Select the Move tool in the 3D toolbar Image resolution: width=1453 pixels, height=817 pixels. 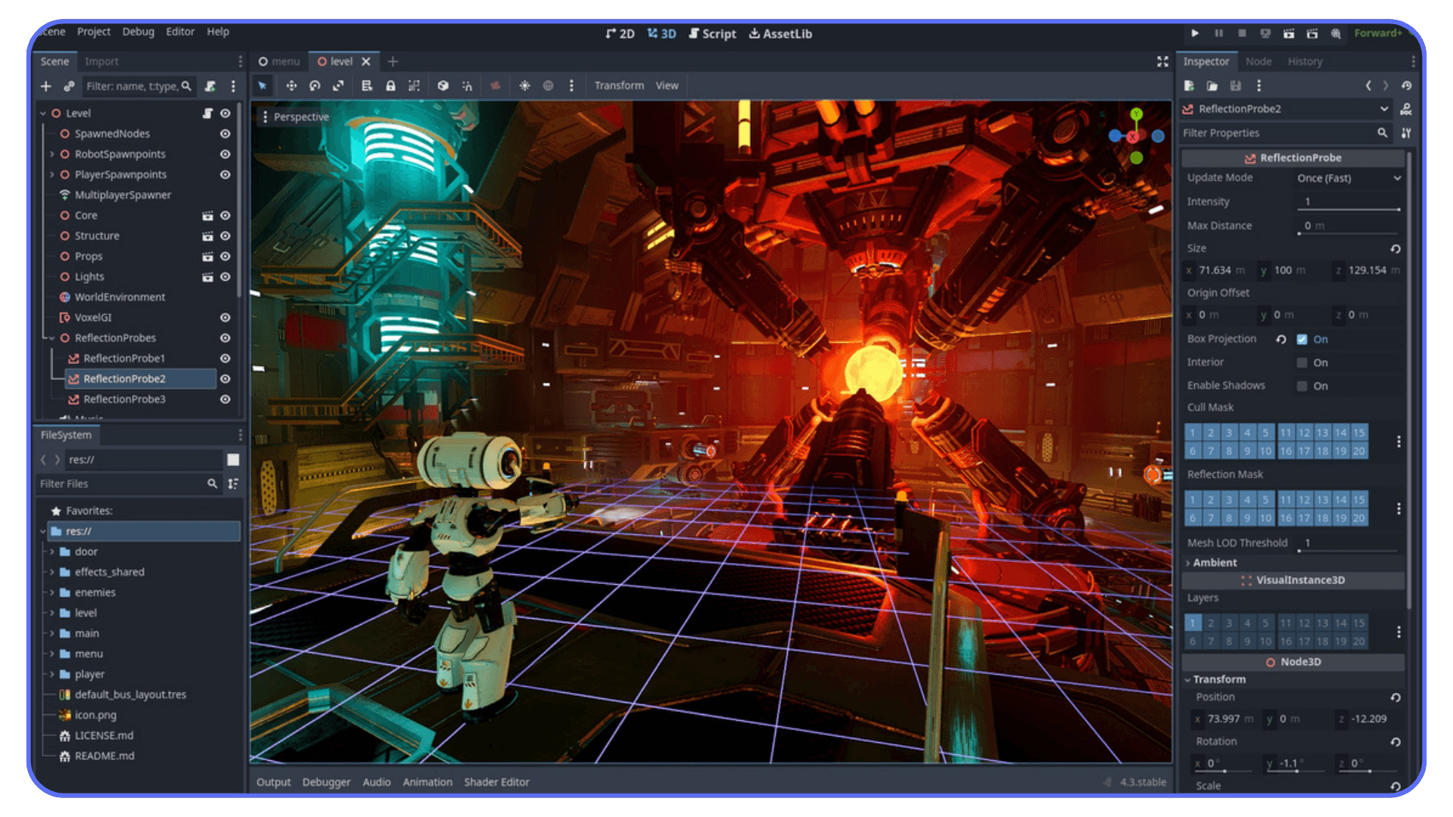point(291,85)
